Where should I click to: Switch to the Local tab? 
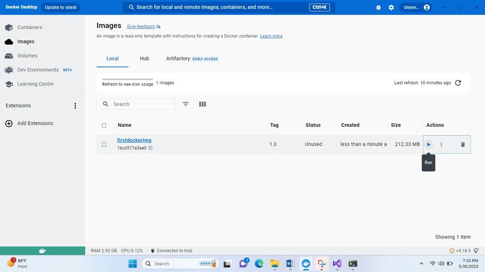[x=112, y=59]
